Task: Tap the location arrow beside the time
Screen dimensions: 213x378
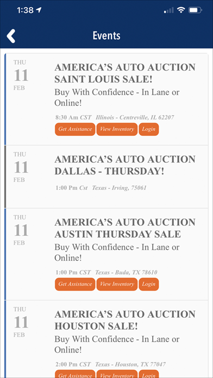Action: point(39,10)
